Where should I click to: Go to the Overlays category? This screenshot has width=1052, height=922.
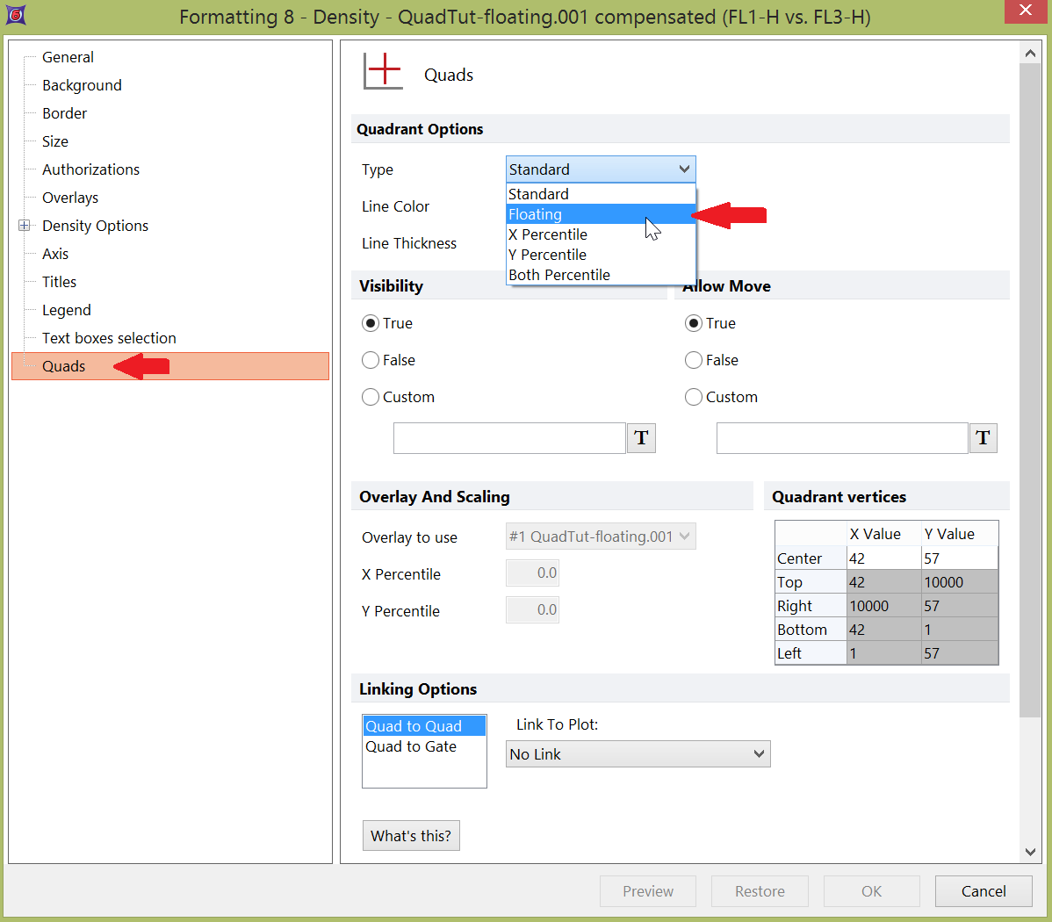coord(70,198)
